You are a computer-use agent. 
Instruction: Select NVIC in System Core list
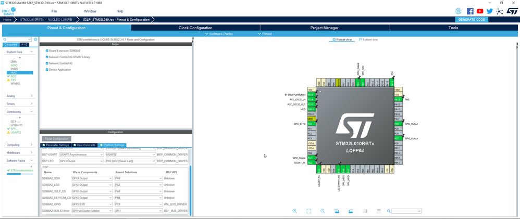[x=20, y=72]
